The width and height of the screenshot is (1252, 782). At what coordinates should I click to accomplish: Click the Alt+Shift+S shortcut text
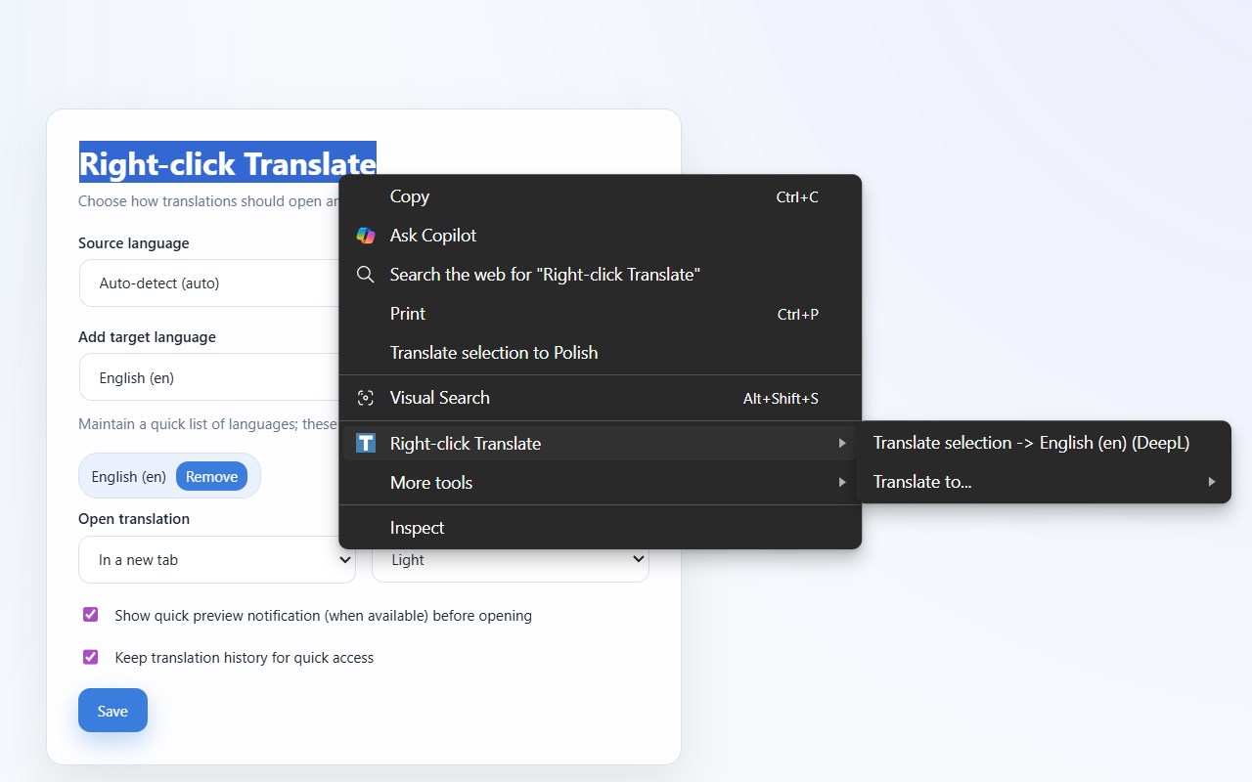tap(781, 399)
